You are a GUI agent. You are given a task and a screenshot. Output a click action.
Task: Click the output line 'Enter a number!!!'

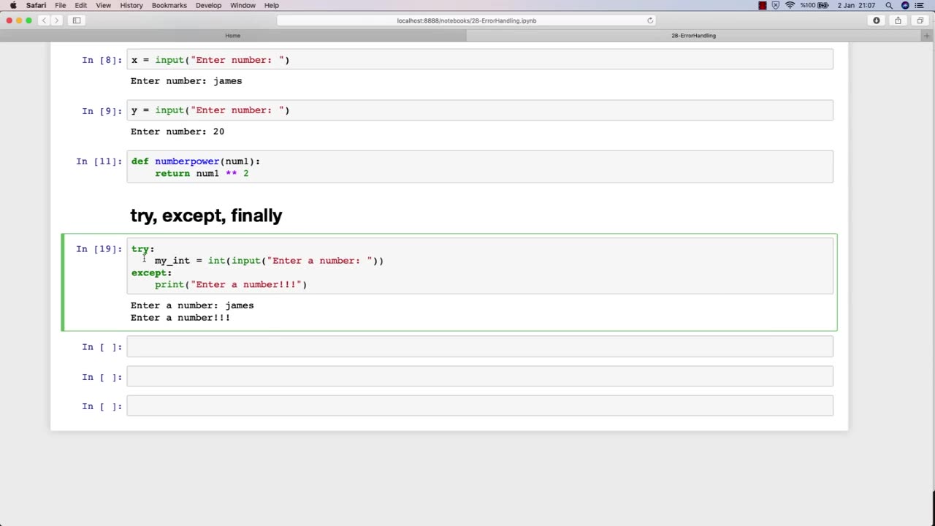coord(180,318)
